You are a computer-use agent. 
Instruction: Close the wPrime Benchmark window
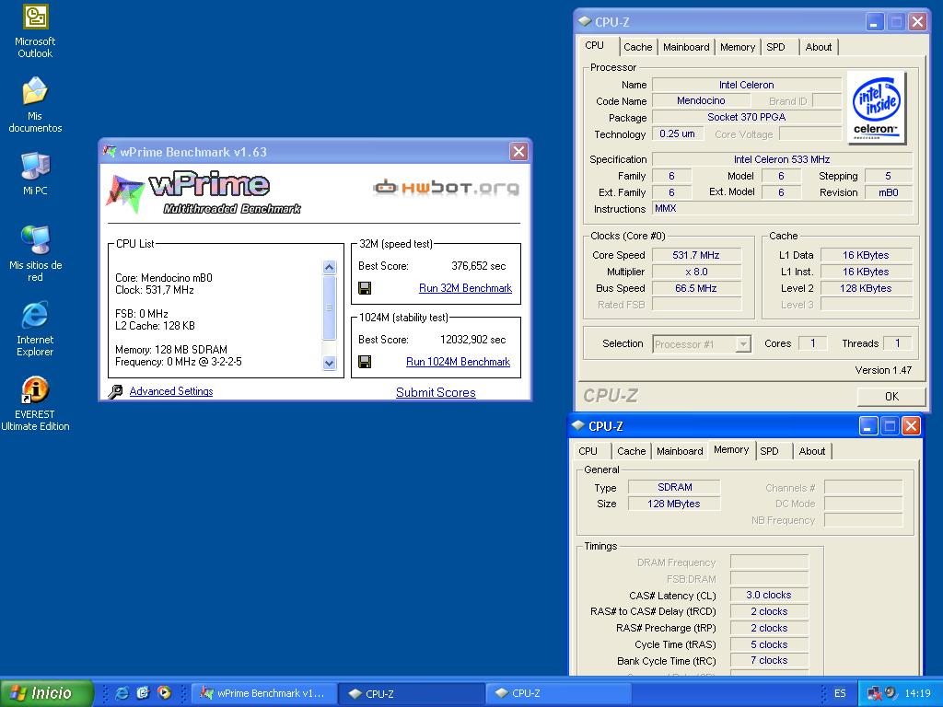518,152
